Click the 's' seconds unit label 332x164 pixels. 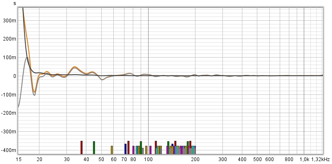click(15, 3)
